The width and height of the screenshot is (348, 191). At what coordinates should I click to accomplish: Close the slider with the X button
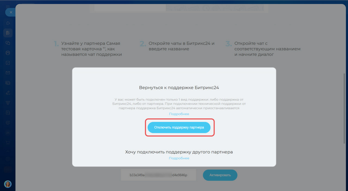[11, 12]
